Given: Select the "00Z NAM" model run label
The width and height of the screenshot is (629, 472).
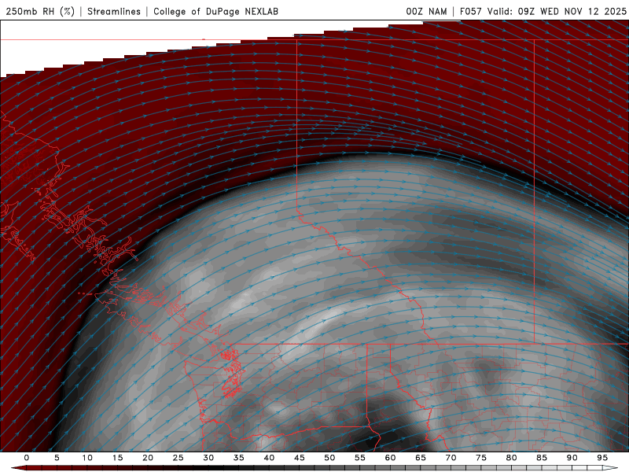Looking at the screenshot, I should (426, 11).
